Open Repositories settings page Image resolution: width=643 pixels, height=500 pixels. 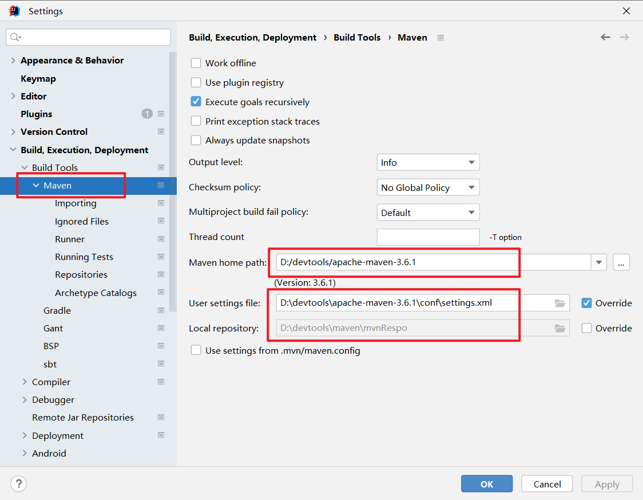pos(81,275)
